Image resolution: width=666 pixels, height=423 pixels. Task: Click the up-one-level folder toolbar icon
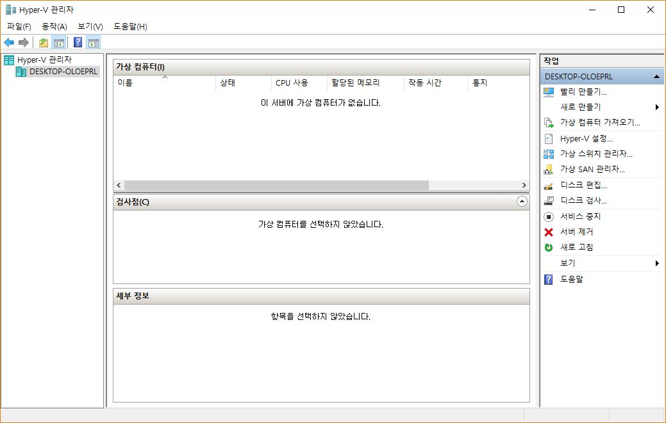click(x=44, y=42)
